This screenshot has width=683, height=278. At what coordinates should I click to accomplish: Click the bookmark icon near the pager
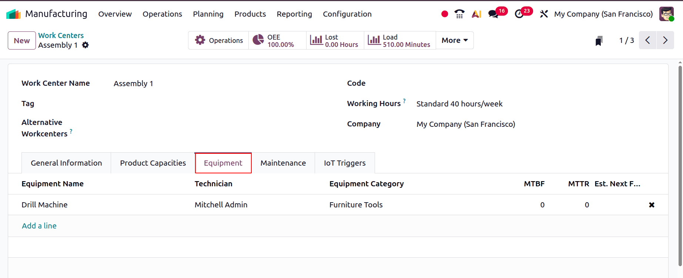pos(599,41)
